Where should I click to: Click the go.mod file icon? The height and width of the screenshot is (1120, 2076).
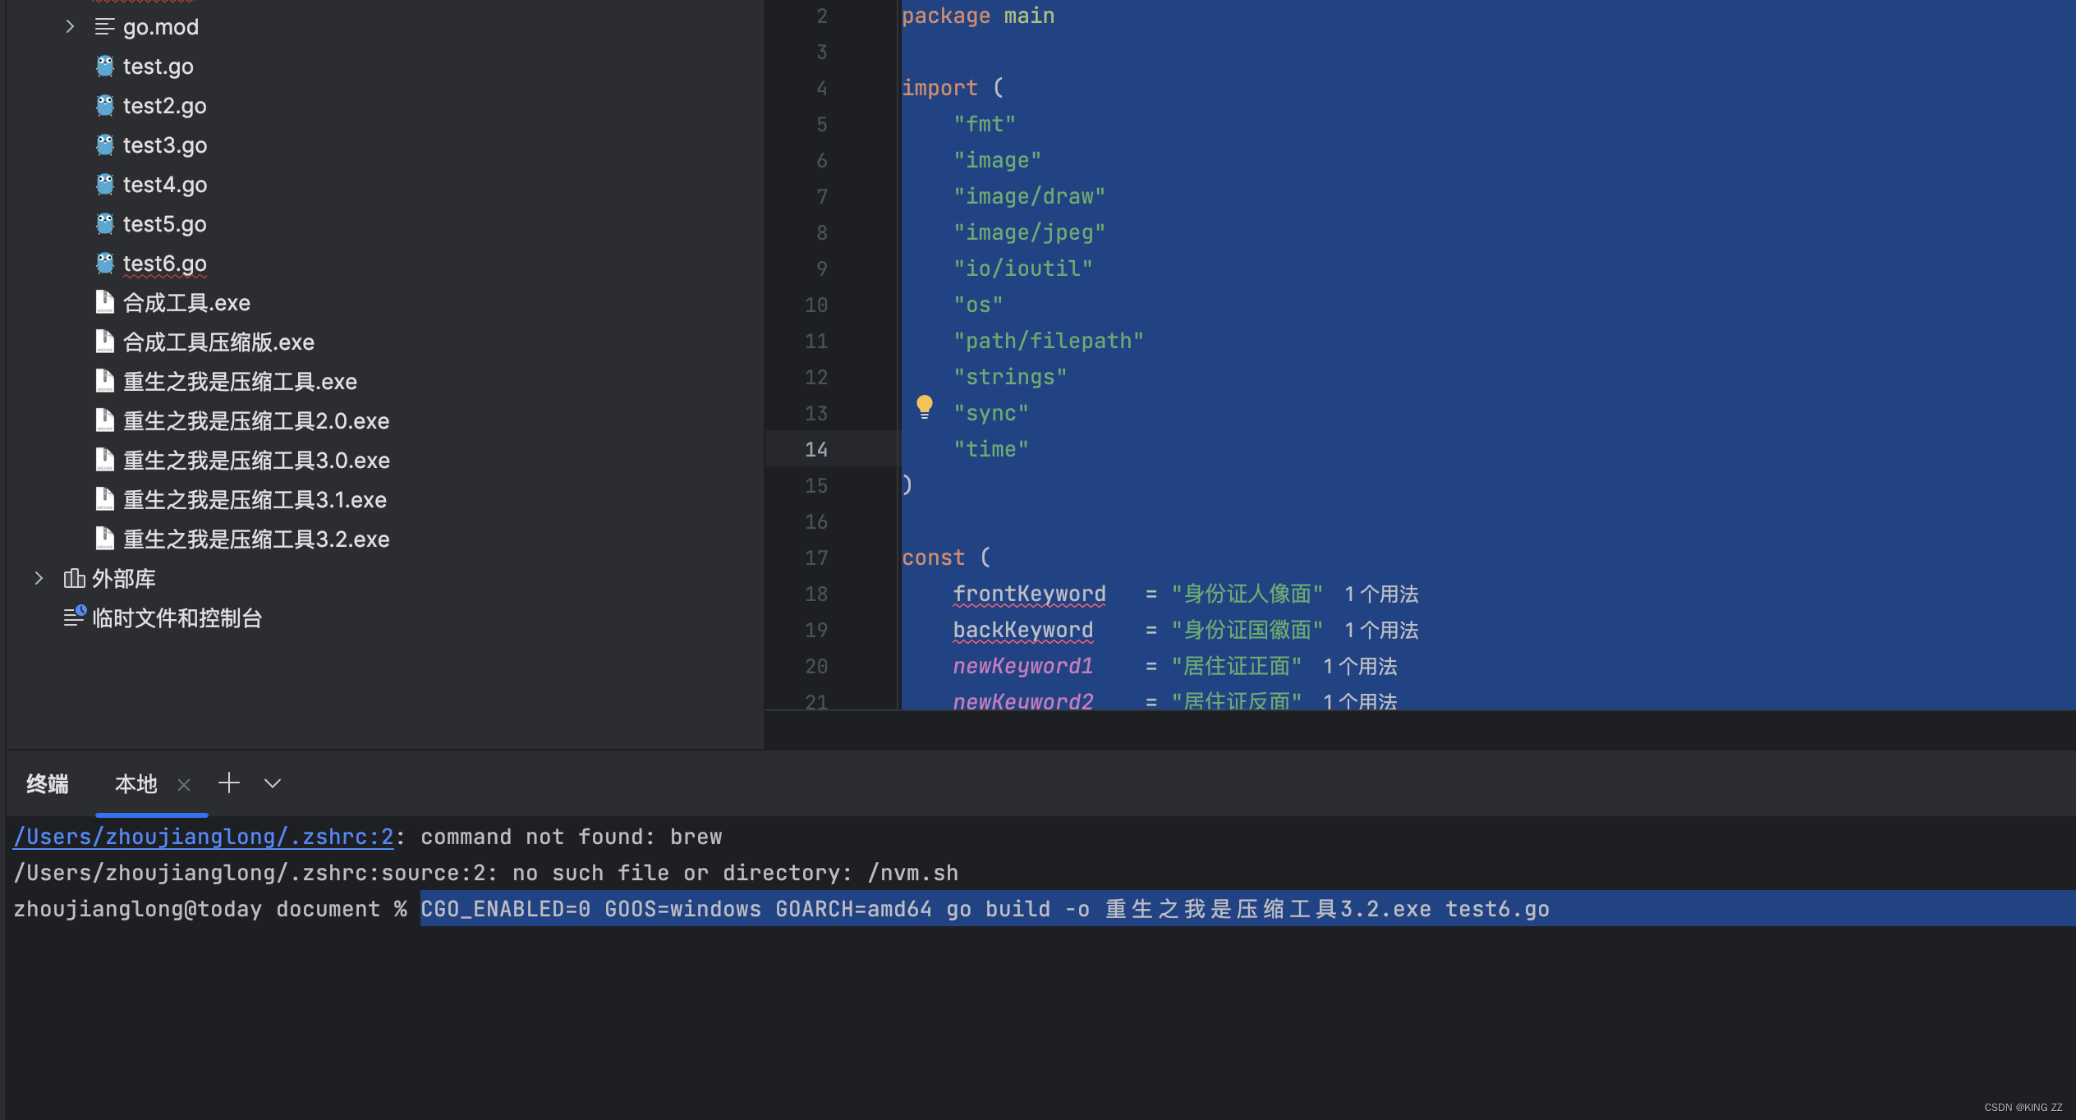[x=104, y=27]
